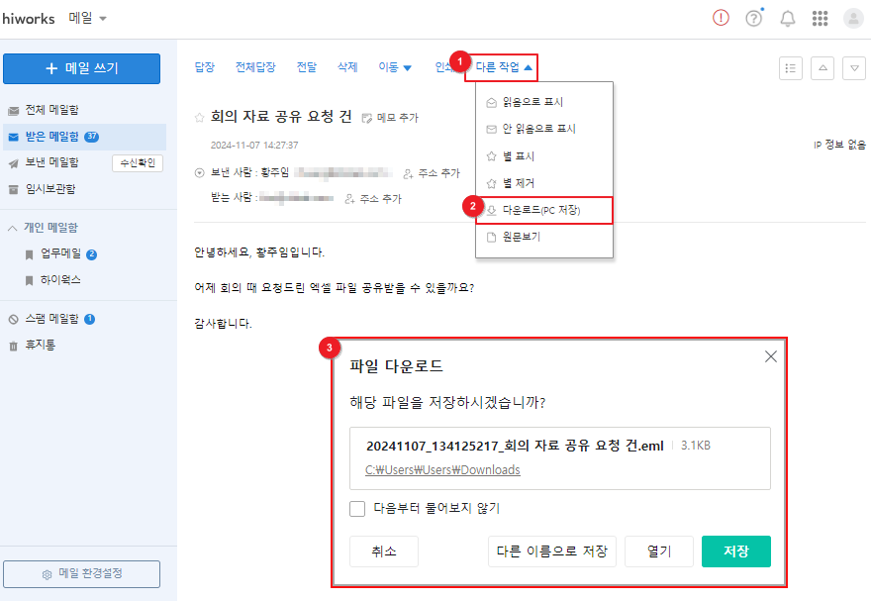Open the hiworks 메일 service dropdown

click(88, 19)
